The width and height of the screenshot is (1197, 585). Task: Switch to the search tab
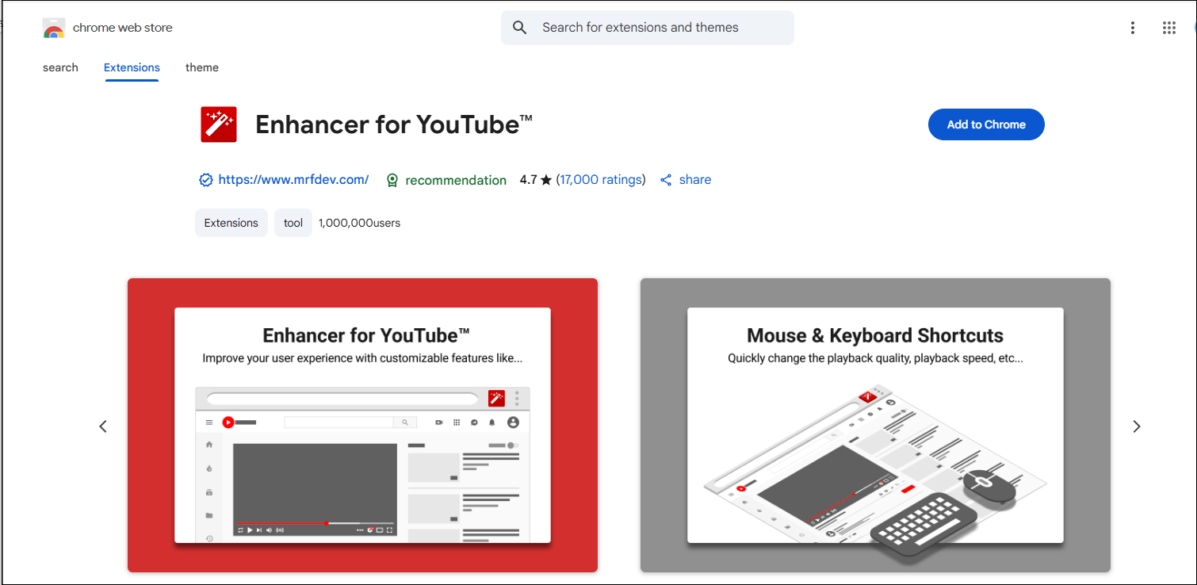(x=60, y=67)
